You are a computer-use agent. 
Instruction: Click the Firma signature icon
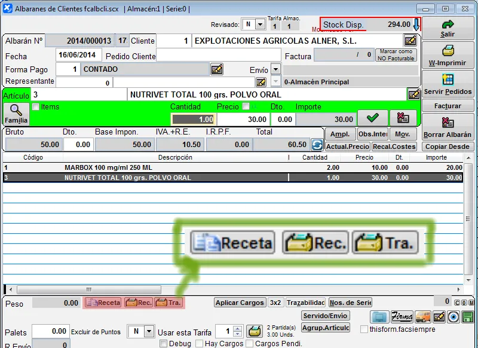(x=401, y=317)
